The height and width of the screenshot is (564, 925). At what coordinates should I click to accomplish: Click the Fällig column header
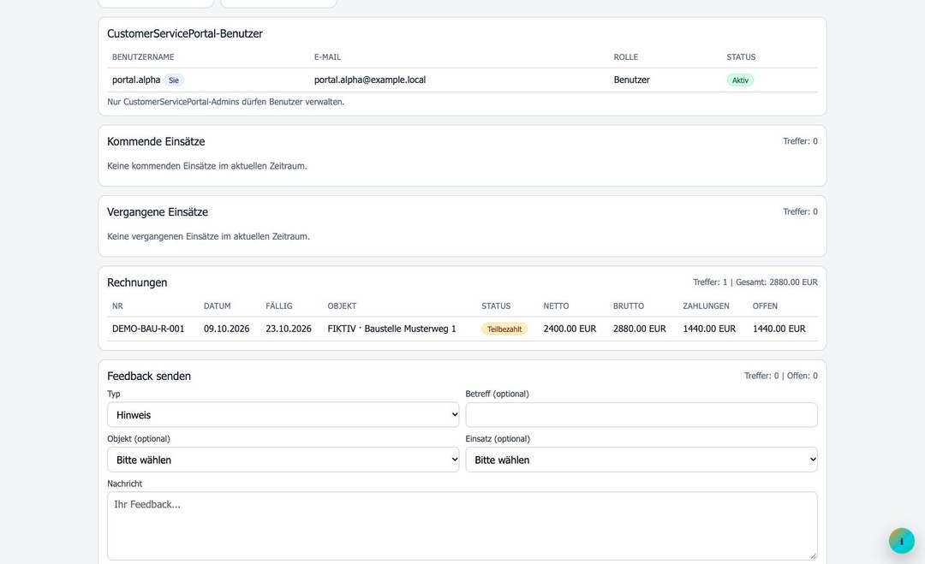pyautogui.click(x=279, y=306)
